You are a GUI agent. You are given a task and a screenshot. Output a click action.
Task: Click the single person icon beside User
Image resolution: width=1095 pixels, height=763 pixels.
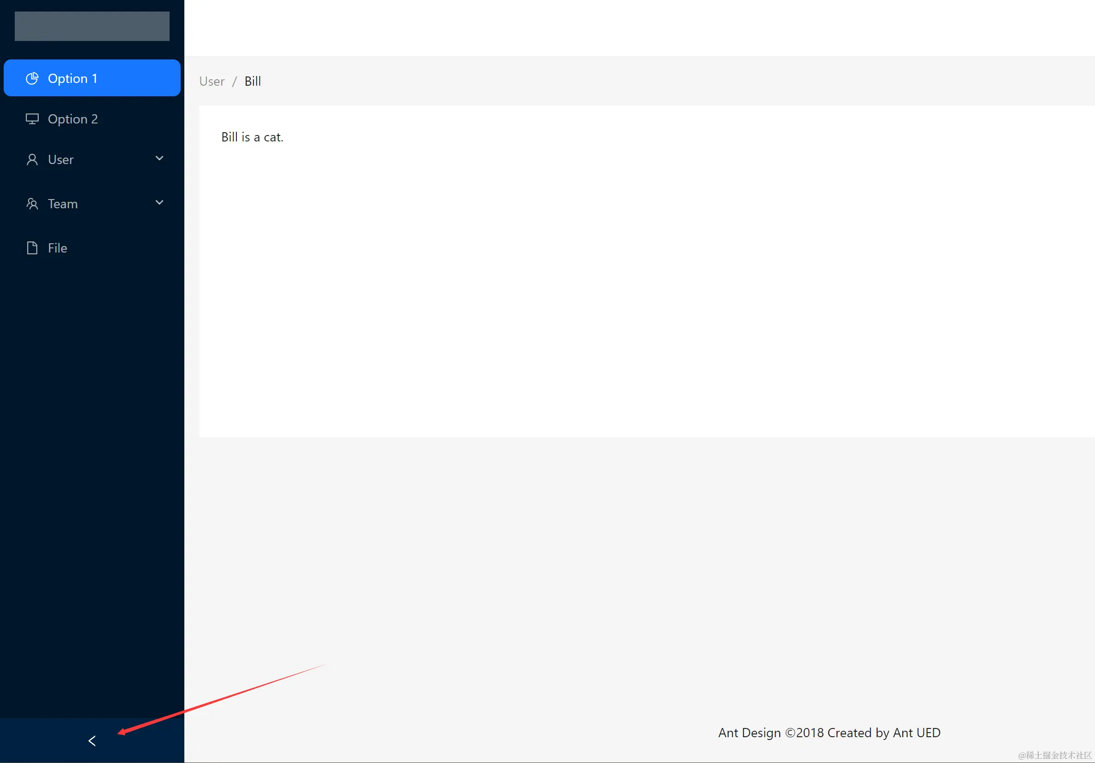click(x=32, y=159)
